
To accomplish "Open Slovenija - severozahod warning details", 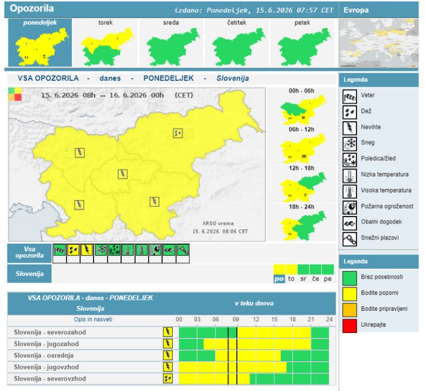I will tap(50, 332).
